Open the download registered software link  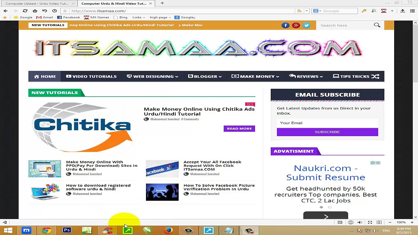98,187
